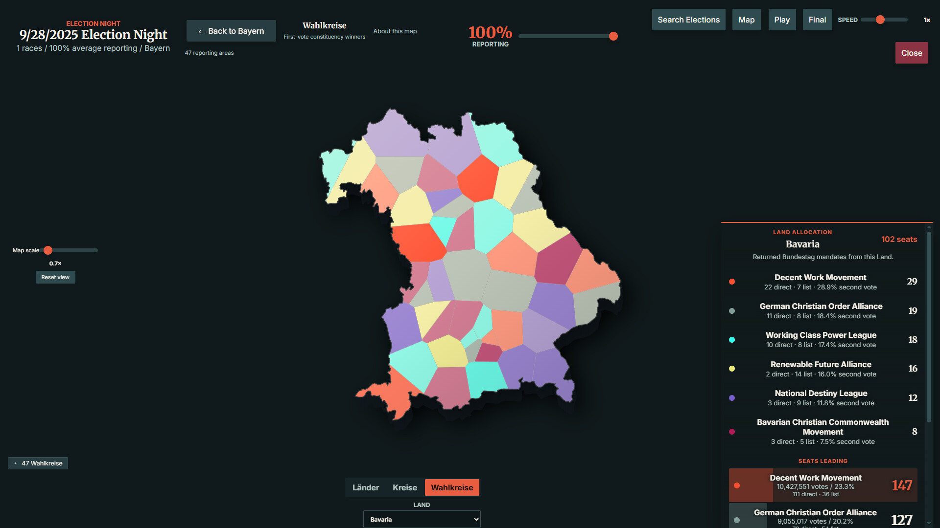Click the bright red-orange constituency in northern Bavaria
The height and width of the screenshot is (528, 940).
(478, 179)
